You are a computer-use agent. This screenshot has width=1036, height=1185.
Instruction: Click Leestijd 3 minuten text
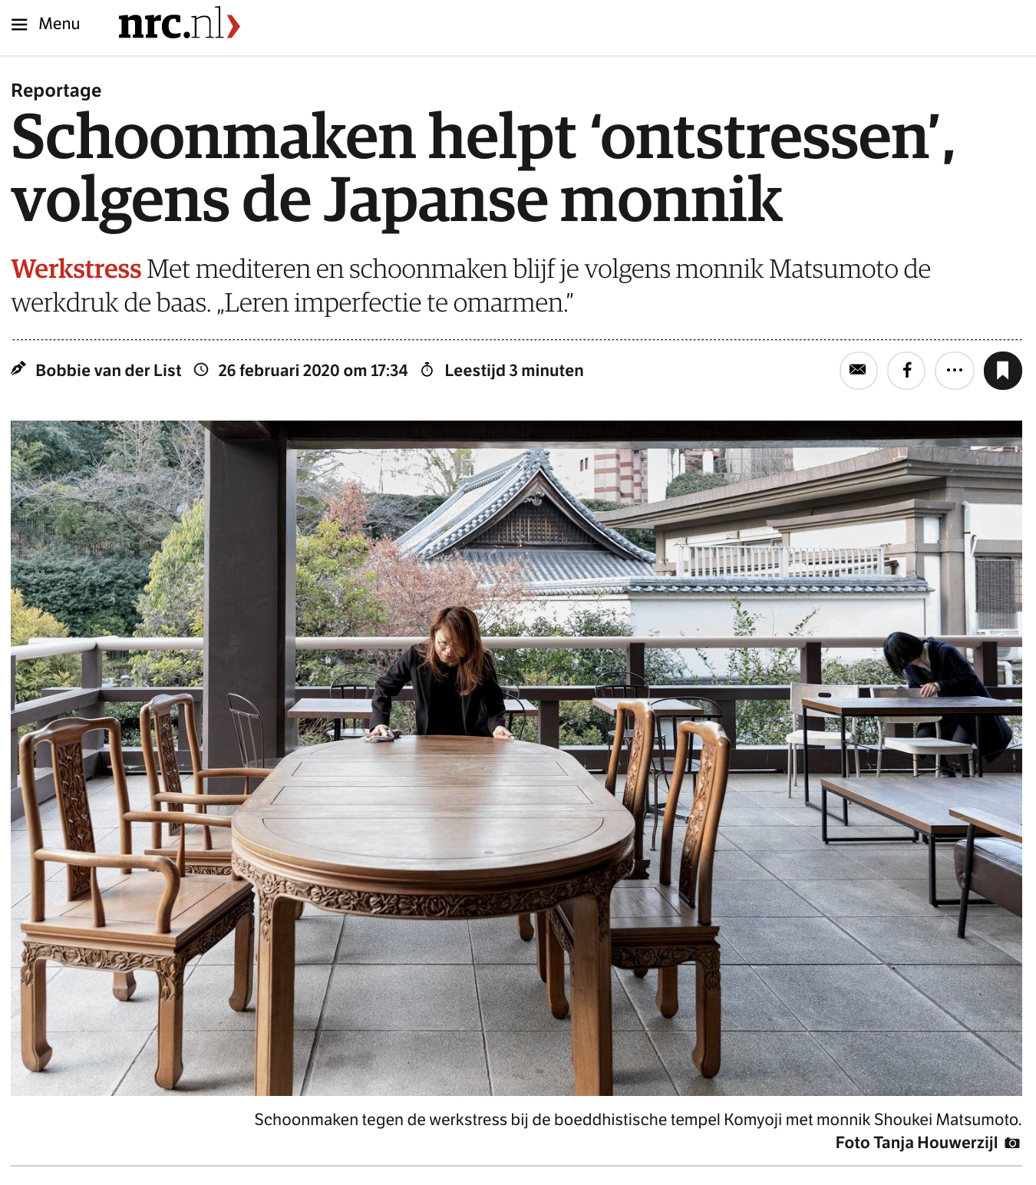(514, 371)
